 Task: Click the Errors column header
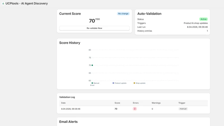[136, 103]
